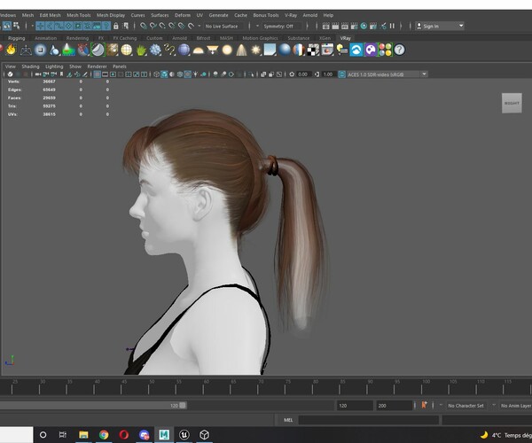Click the lock selection padlock icon

tap(116, 26)
